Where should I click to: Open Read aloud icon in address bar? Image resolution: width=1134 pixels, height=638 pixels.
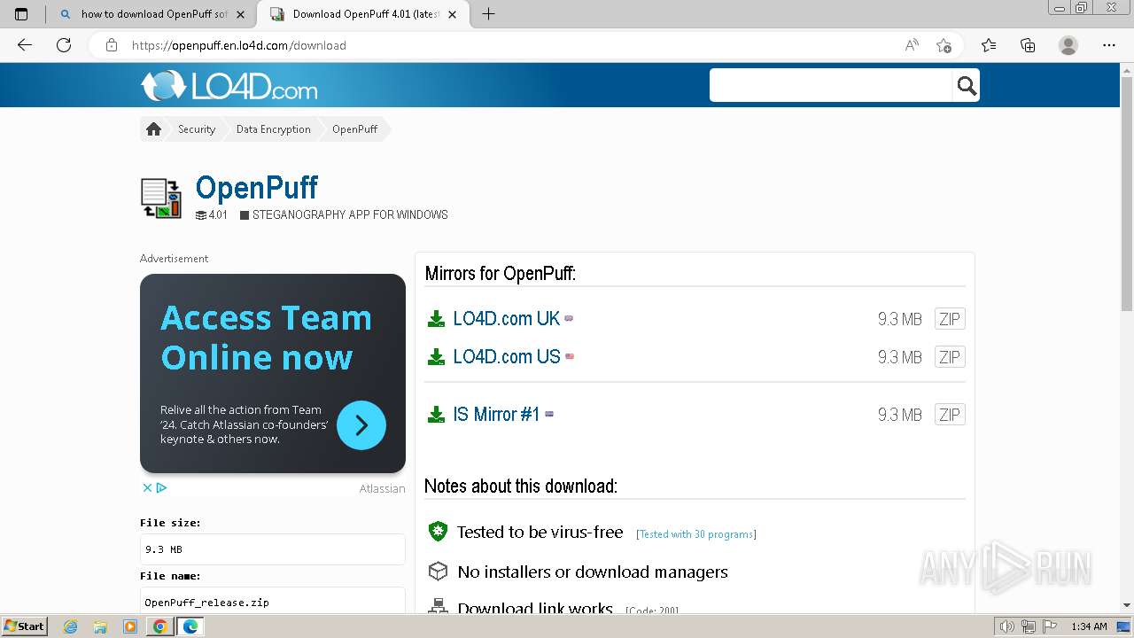912,45
